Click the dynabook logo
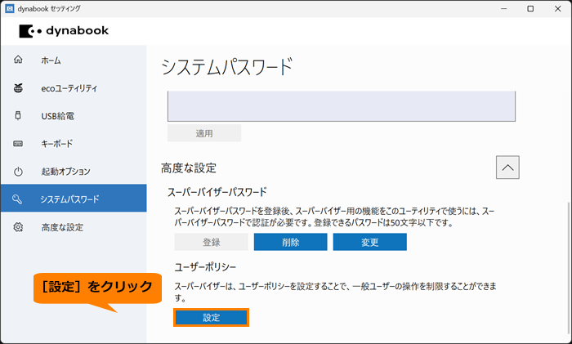Screen dimensions: 572x344 [x=64, y=31]
